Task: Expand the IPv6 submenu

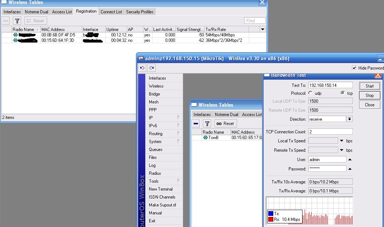Action: pyautogui.click(x=178, y=125)
